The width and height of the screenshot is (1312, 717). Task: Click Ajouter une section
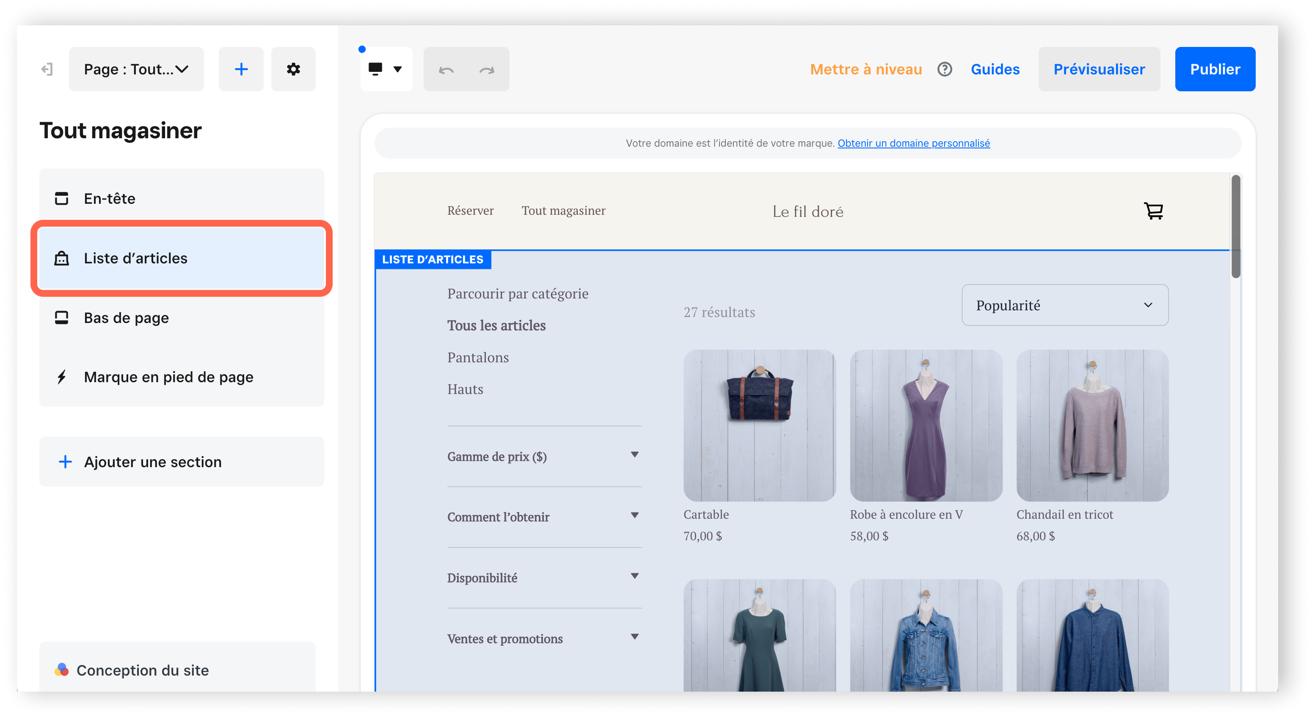182,462
